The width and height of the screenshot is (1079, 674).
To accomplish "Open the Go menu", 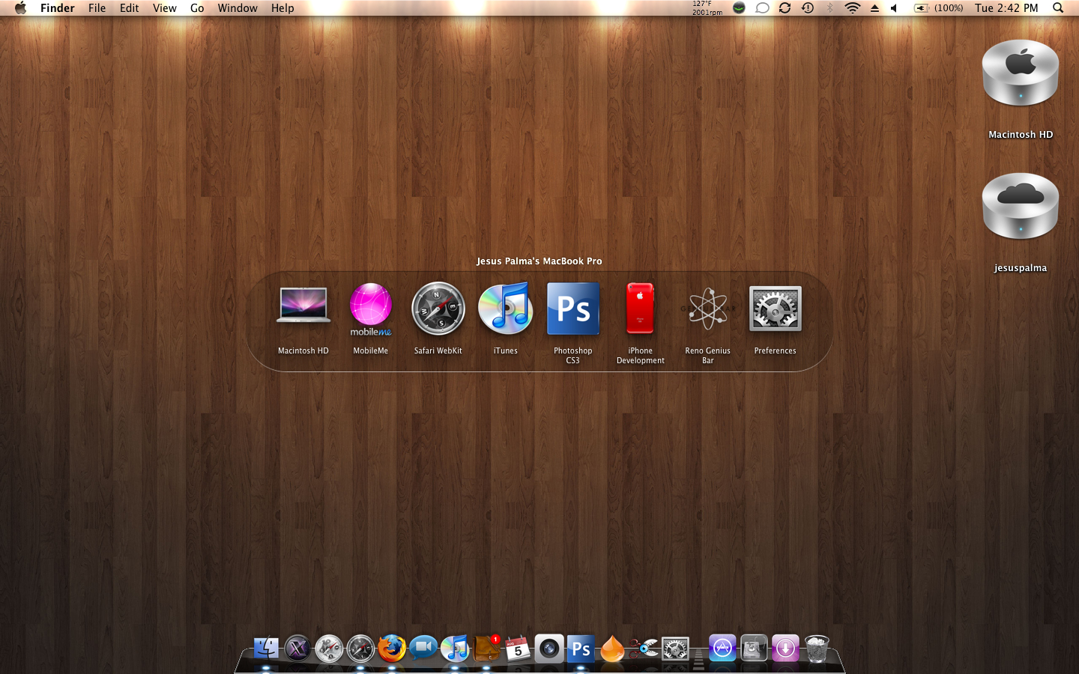I will (x=197, y=8).
